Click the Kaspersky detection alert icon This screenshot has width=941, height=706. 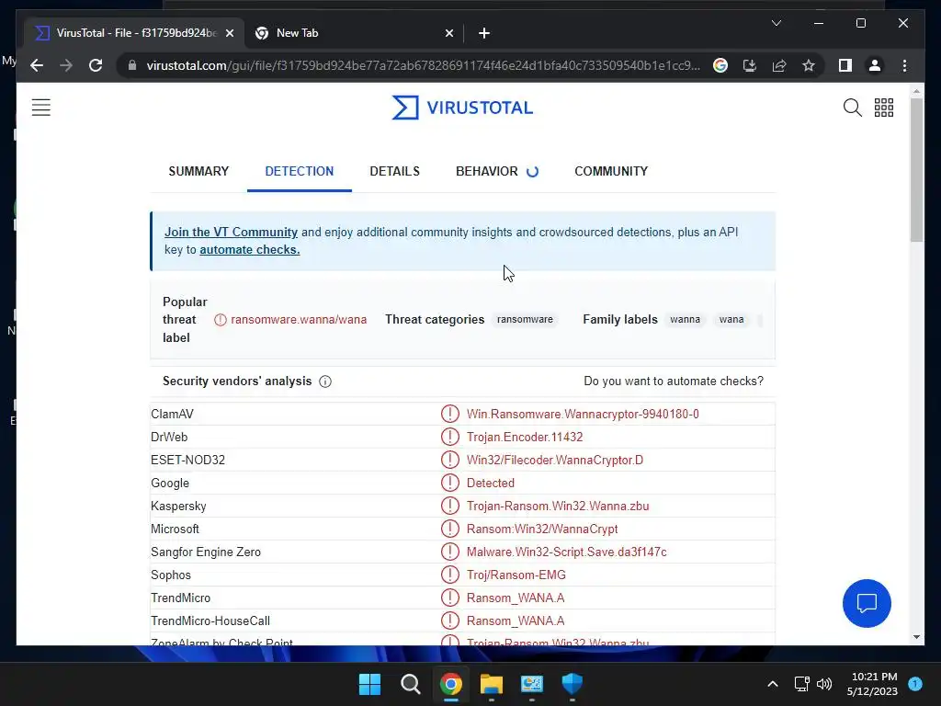pyautogui.click(x=450, y=506)
